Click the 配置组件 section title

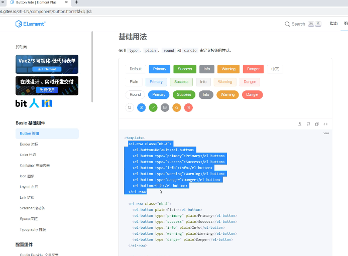24,244
